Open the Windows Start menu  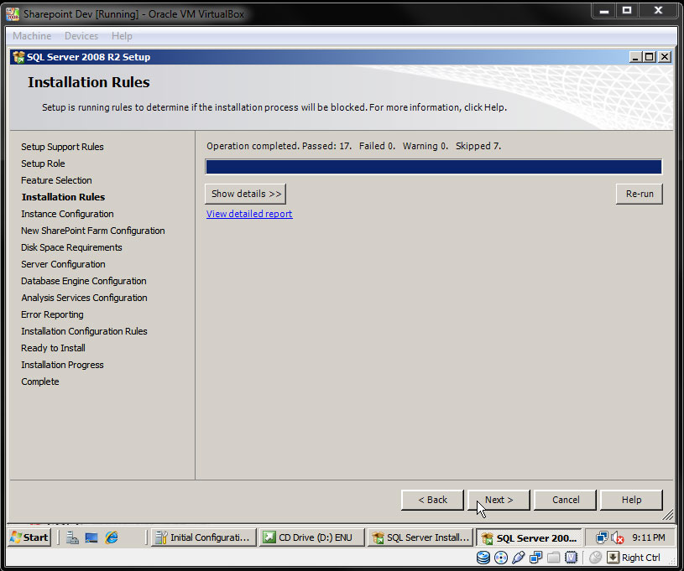(29, 537)
